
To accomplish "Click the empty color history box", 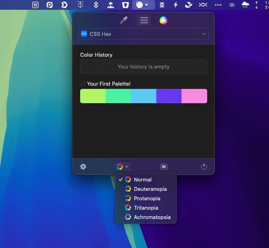I will click(x=144, y=67).
